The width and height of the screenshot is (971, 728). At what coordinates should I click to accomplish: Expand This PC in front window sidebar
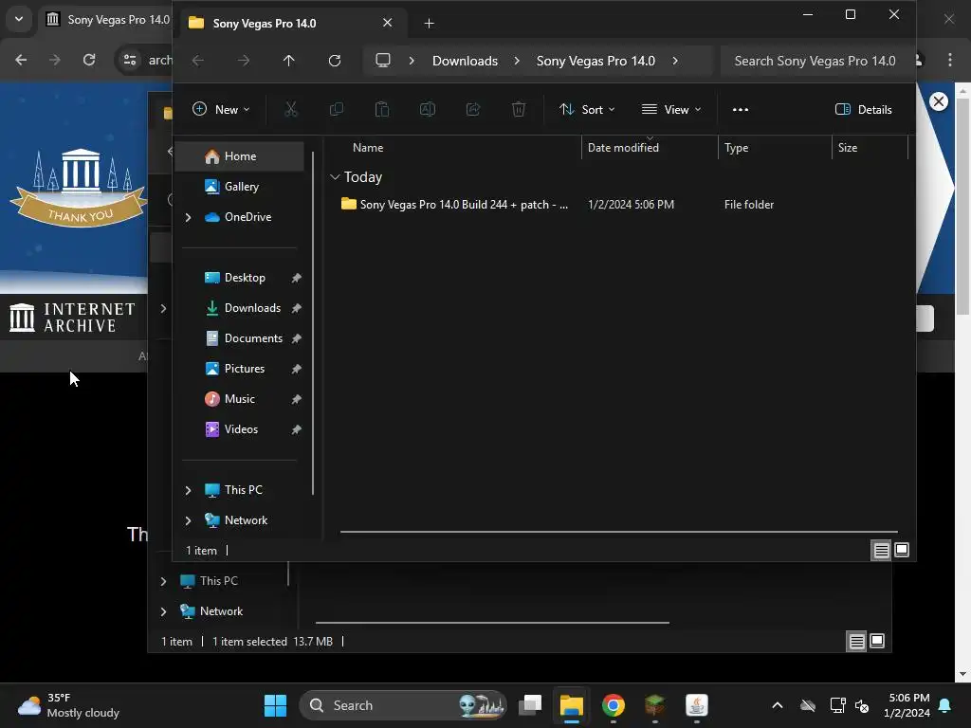[189, 490]
